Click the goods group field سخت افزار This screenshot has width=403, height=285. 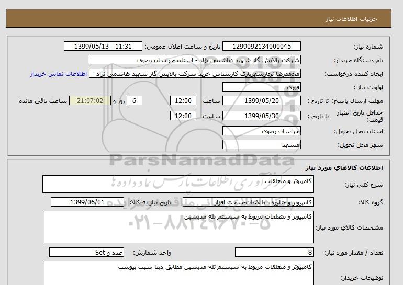(x=248, y=202)
